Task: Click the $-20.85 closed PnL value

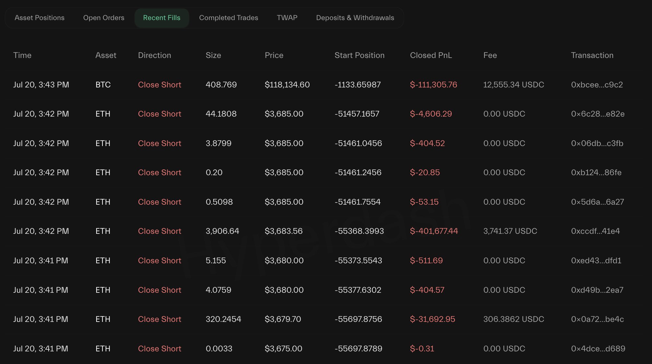Action: (x=425, y=173)
